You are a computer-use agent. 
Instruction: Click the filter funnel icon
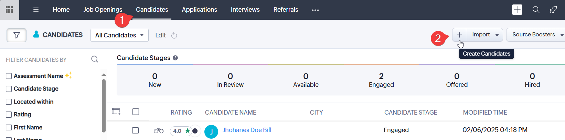coord(17,35)
